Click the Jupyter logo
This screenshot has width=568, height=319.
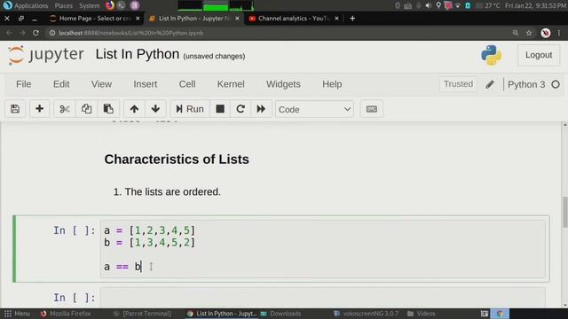(46, 55)
